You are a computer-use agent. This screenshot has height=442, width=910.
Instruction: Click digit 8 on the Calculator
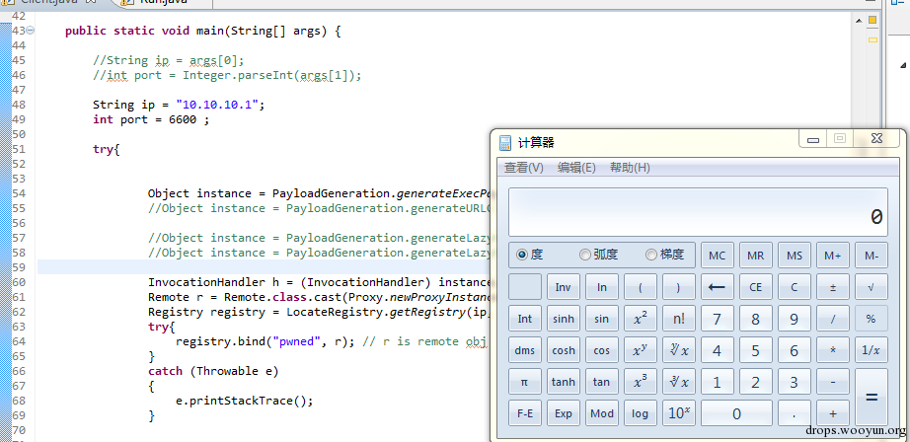(x=756, y=319)
